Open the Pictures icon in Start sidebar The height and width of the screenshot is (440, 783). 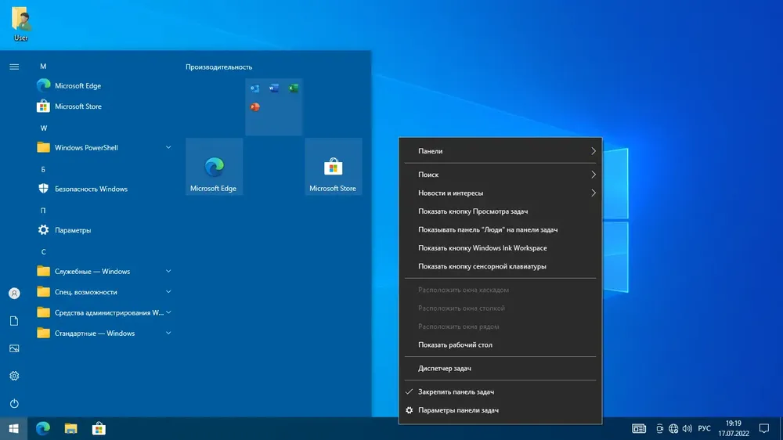pos(14,348)
